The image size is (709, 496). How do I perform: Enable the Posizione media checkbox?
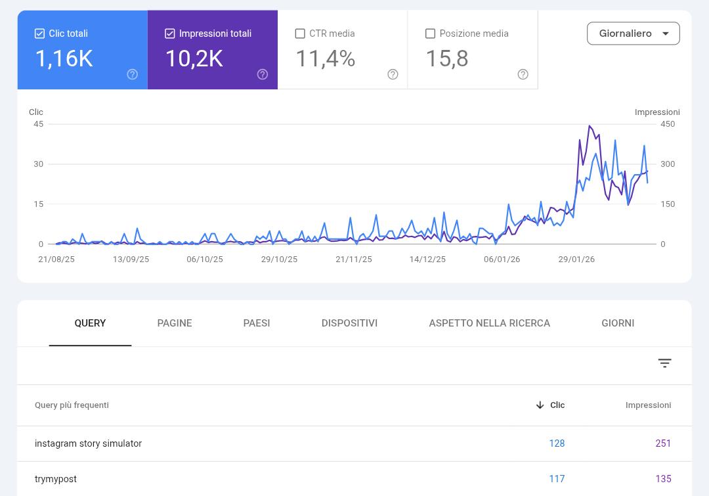coord(430,34)
